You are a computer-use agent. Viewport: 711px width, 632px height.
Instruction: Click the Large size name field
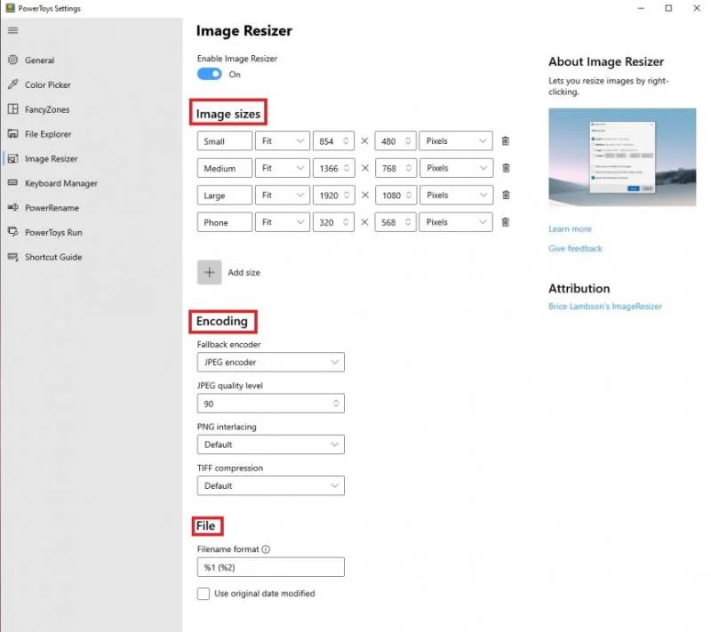pos(225,195)
